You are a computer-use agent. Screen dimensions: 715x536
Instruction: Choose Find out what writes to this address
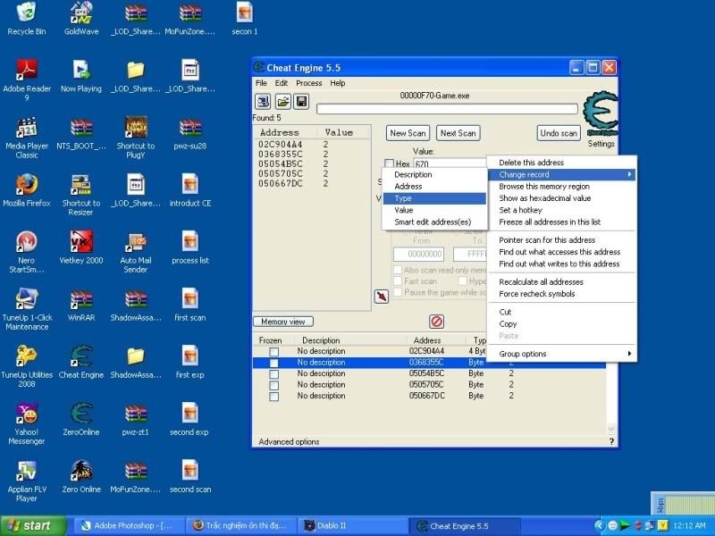coord(562,264)
